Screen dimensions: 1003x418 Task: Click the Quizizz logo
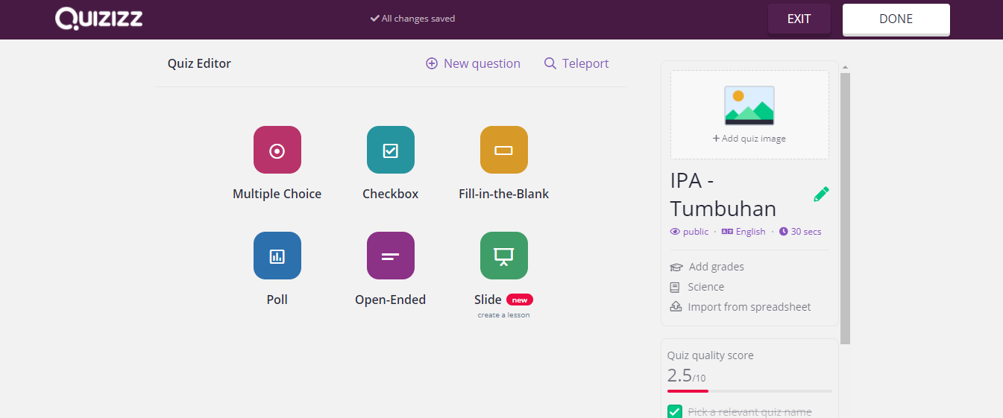tap(98, 19)
